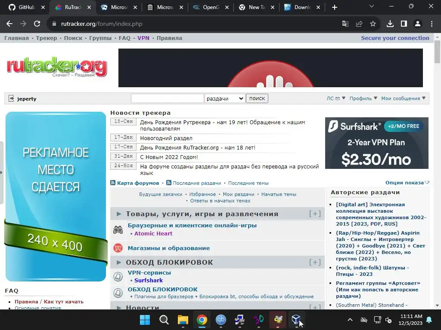Click the rutracker.org logo
The image size is (441, 330).
pos(57,67)
